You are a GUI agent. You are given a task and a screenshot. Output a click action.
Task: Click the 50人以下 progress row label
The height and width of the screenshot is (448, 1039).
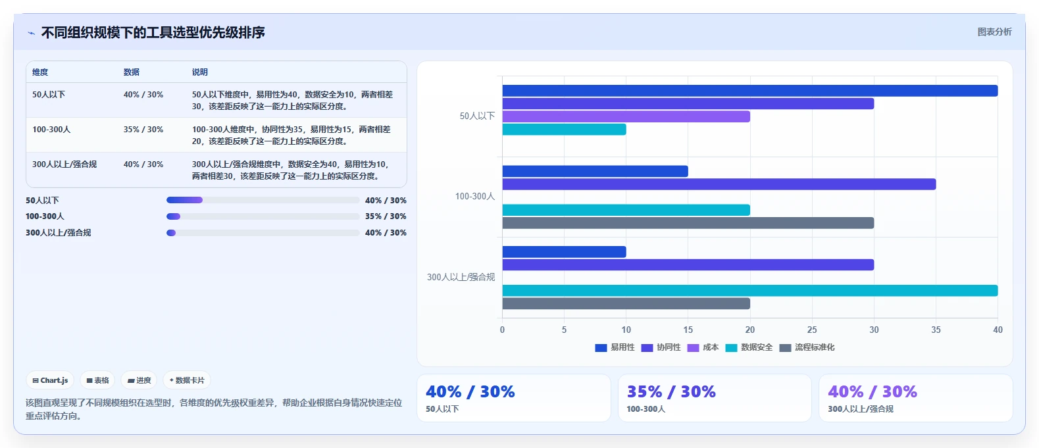click(42, 200)
